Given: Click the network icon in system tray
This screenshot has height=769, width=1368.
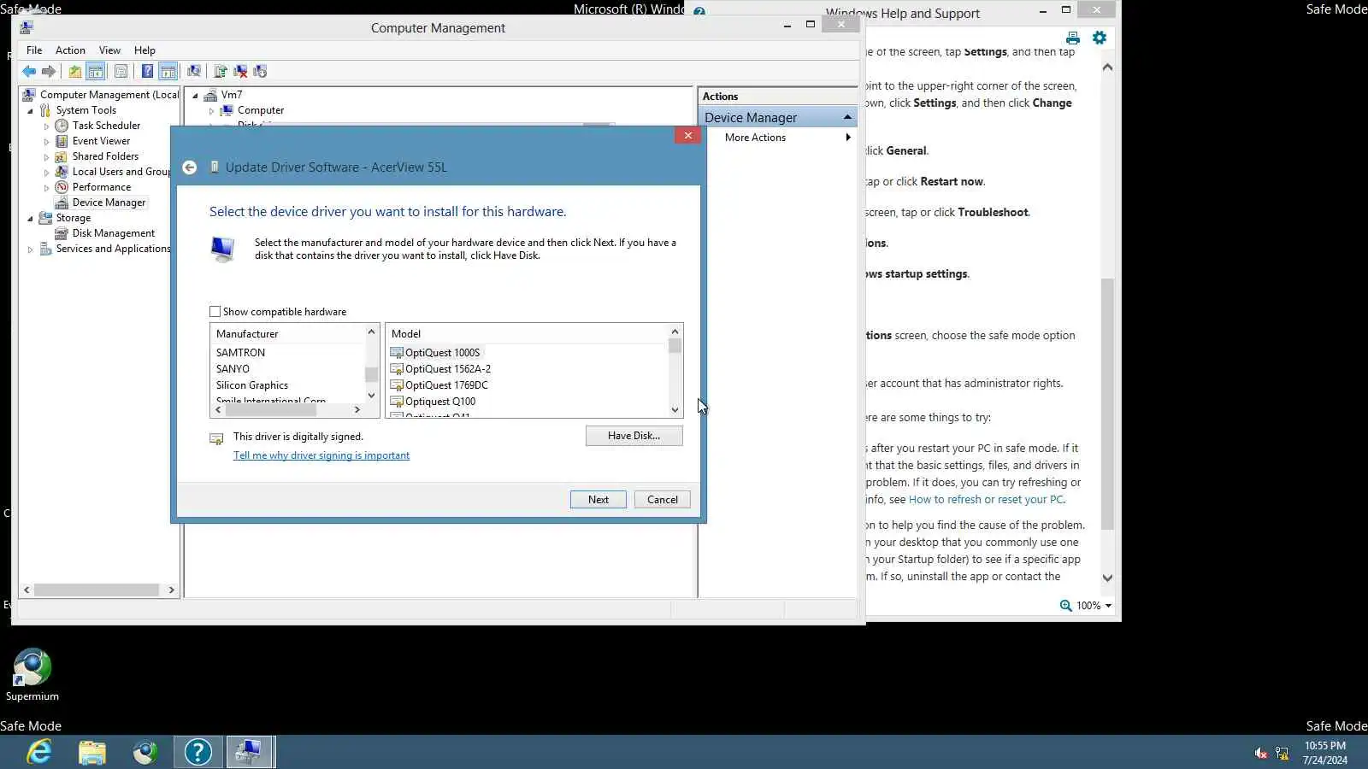Looking at the screenshot, I should pyautogui.click(x=1282, y=753).
